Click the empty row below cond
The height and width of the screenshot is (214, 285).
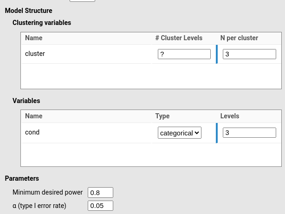(151, 154)
